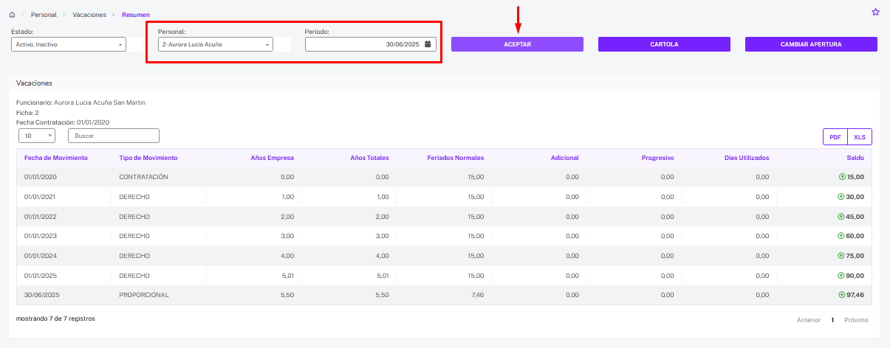Click the Vacaciones panel heading
Image resolution: width=890 pixels, height=348 pixels.
tap(34, 83)
